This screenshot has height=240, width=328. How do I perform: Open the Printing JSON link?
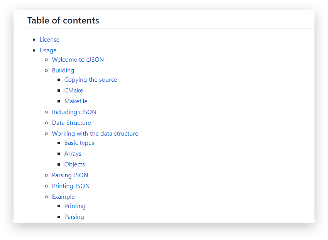71,186
